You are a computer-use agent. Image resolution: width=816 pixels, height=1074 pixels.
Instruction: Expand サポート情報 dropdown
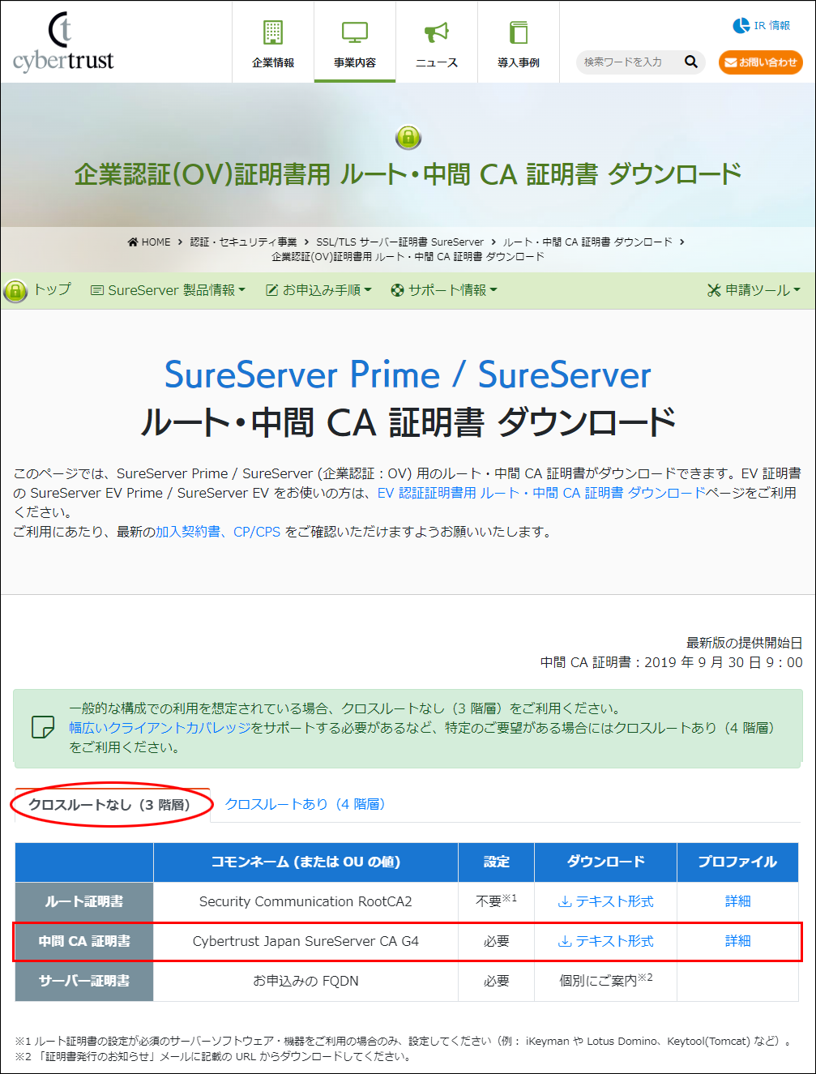pos(444,290)
